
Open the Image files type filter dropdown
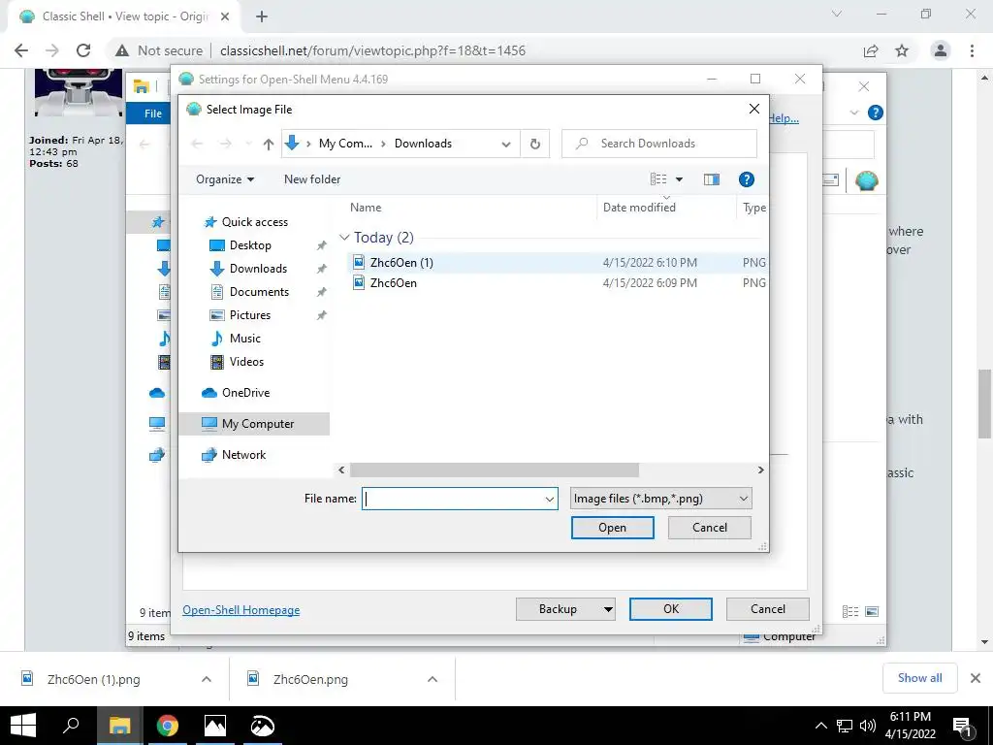pyautogui.click(x=660, y=499)
